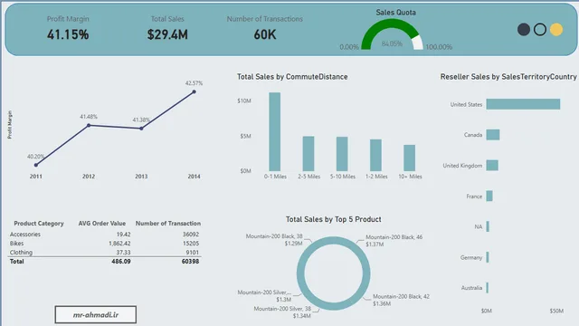Sort by Product Category column header
Screen dimensions: 579x326
[x=39, y=224]
